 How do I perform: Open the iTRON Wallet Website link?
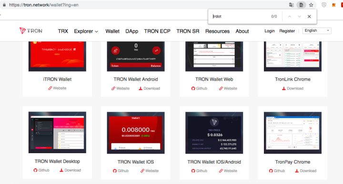57,88
